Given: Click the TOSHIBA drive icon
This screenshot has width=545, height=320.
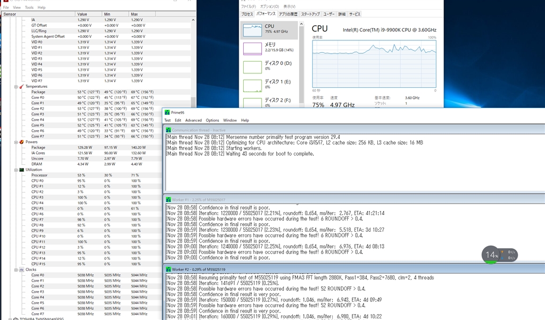Looking at the screenshot, I should pyautogui.click(x=15, y=318).
